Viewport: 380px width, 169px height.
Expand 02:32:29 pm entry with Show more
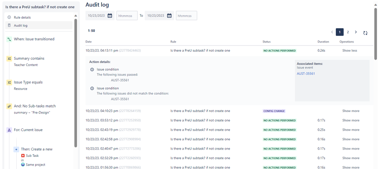pos(351,158)
